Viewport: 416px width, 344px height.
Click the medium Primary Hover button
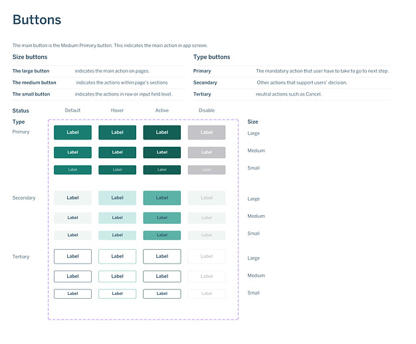tap(117, 152)
